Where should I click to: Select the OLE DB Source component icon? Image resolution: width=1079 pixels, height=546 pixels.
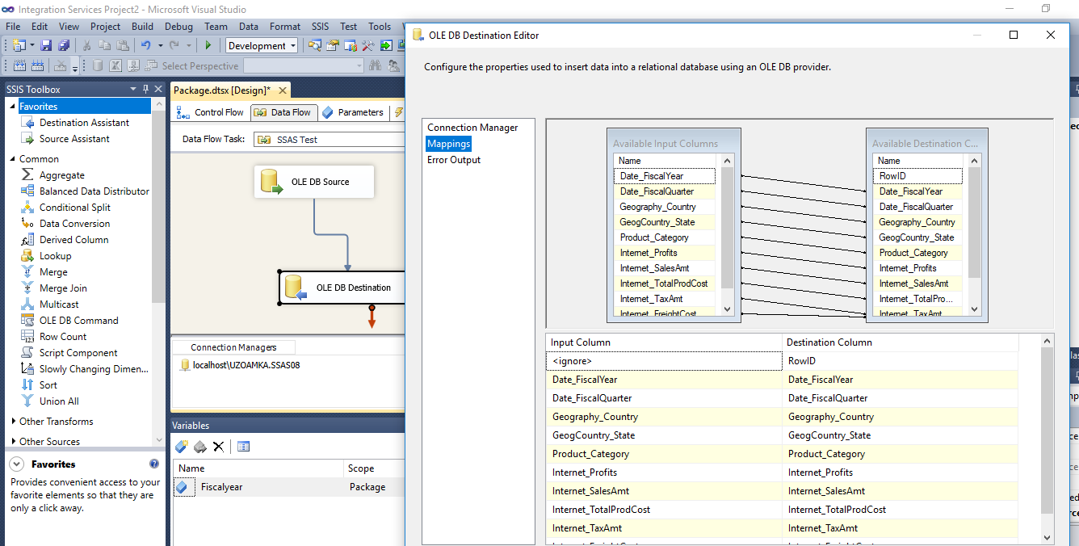271,182
